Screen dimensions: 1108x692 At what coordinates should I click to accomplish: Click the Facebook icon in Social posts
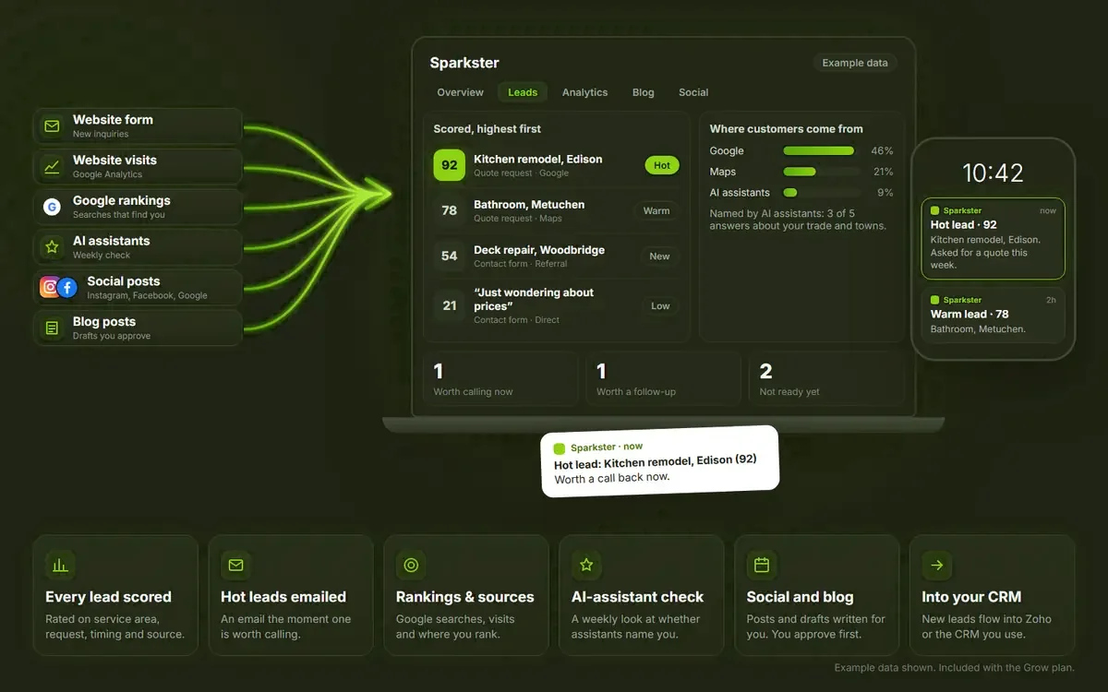coord(67,287)
